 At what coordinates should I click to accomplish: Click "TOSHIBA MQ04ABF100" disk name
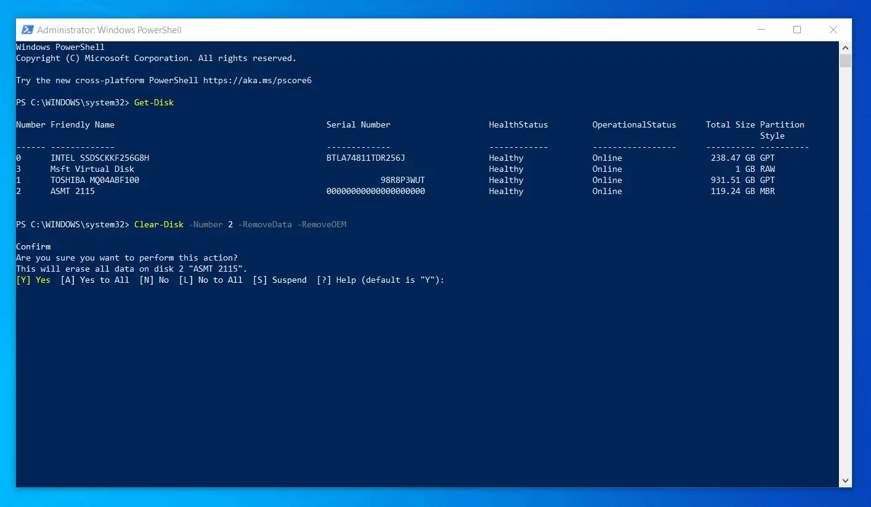(95, 180)
